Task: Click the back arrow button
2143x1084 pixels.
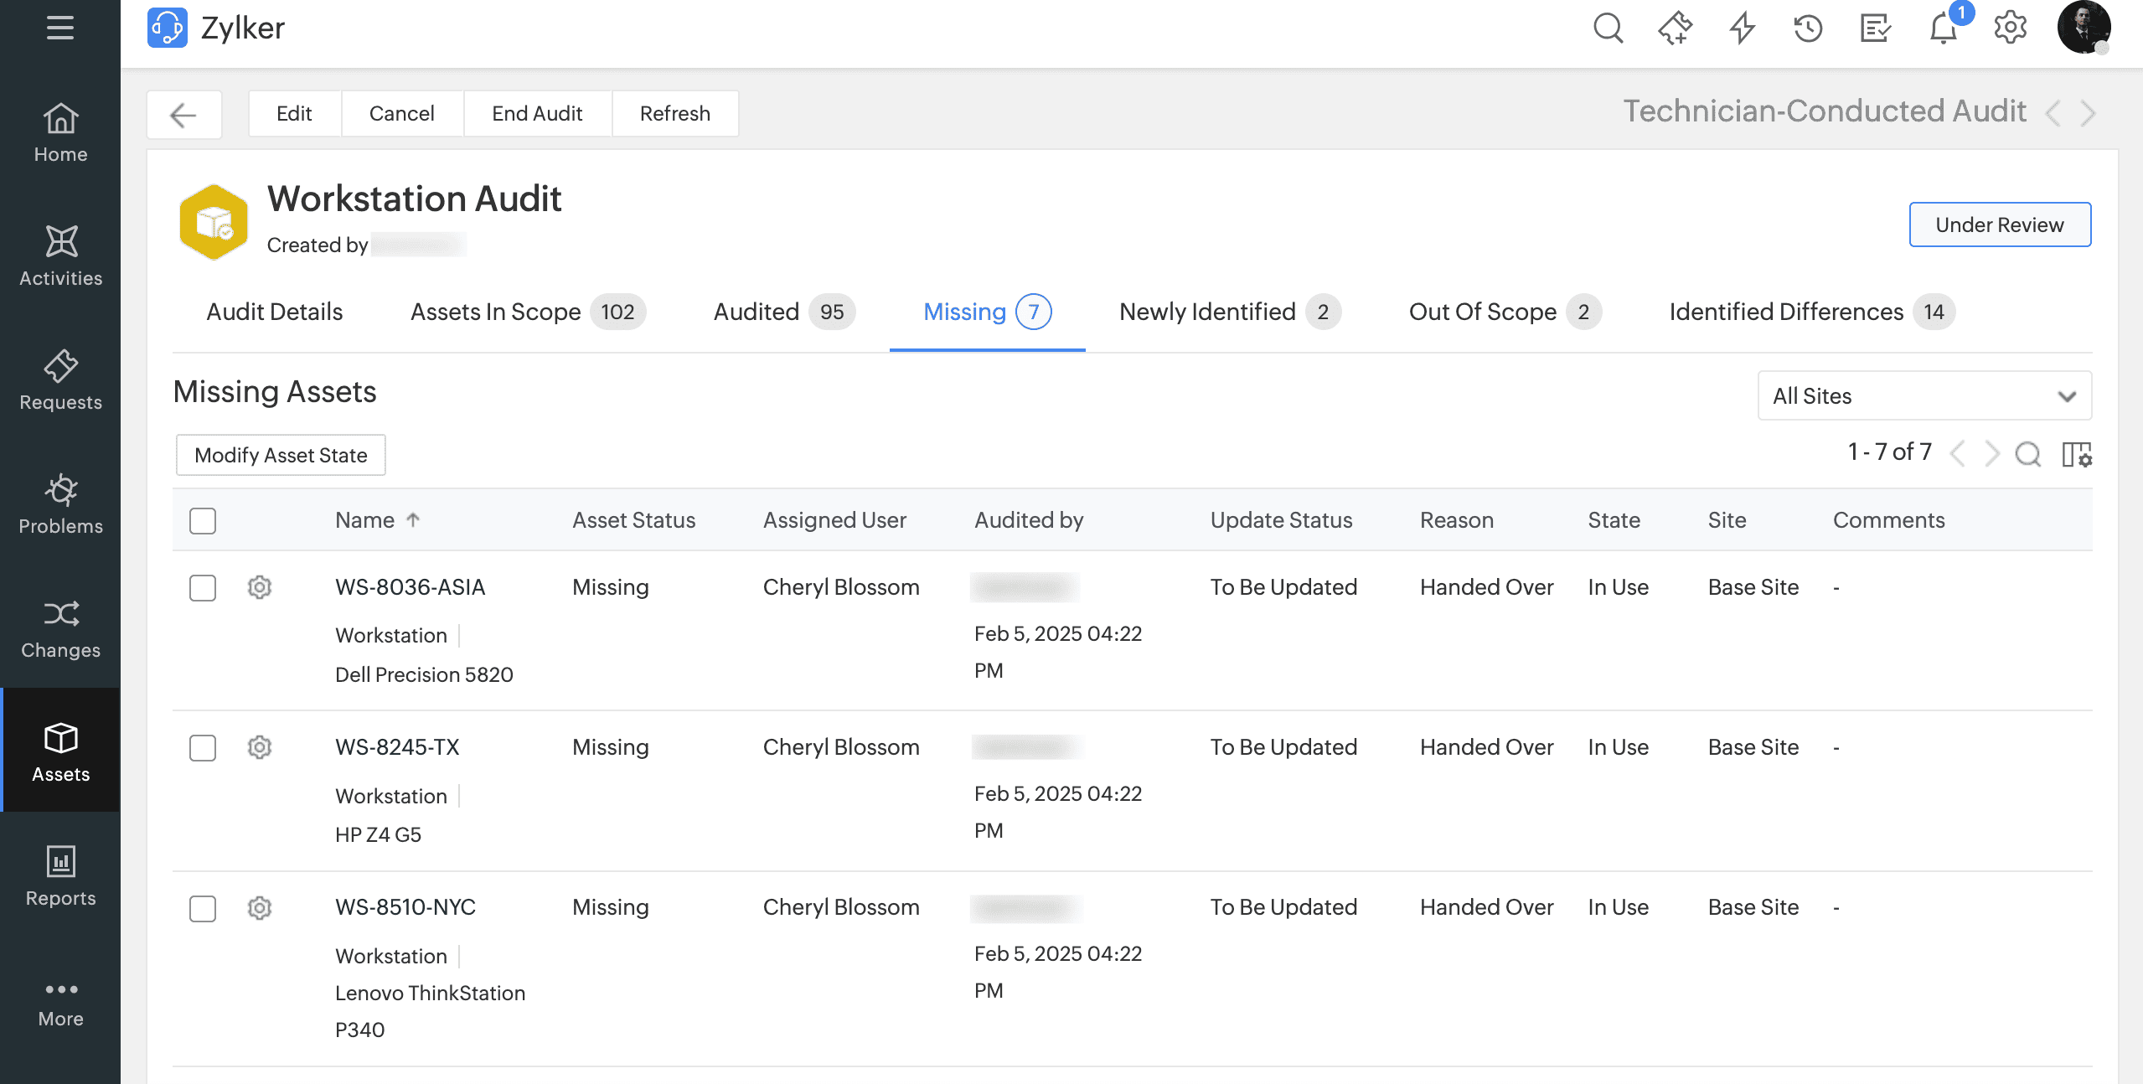Action: [x=183, y=114]
